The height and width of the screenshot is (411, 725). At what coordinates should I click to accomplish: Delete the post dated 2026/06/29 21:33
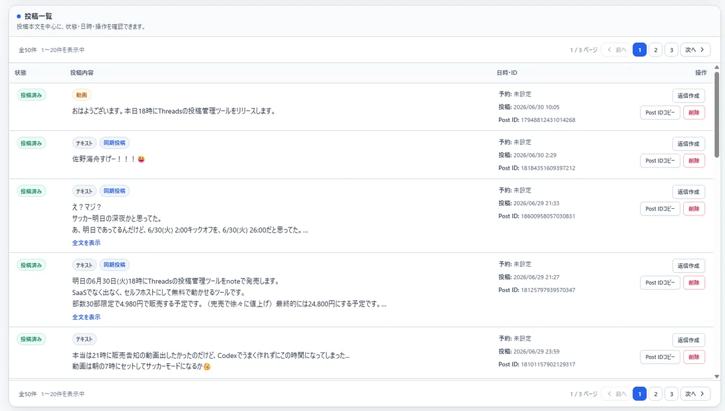(x=694, y=209)
